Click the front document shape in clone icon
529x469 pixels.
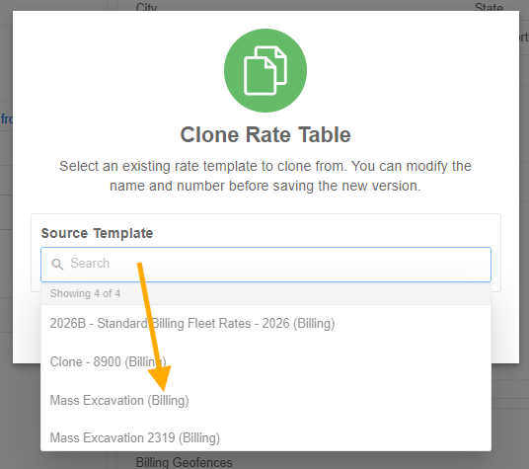click(260, 76)
